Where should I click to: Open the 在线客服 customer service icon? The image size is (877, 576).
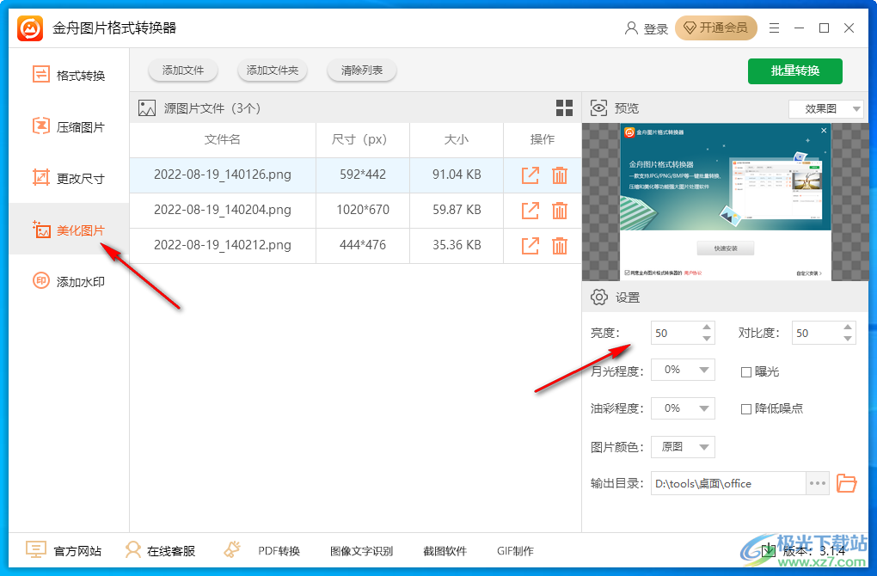point(133,550)
